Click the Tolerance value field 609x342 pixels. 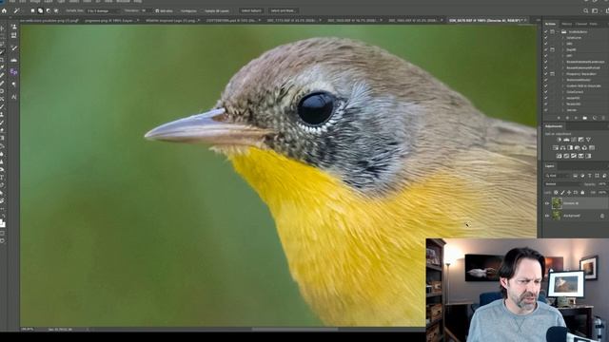(146, 10)
